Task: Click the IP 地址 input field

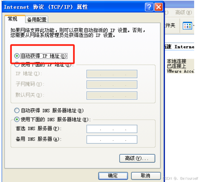Action: (x=112, y=74)
